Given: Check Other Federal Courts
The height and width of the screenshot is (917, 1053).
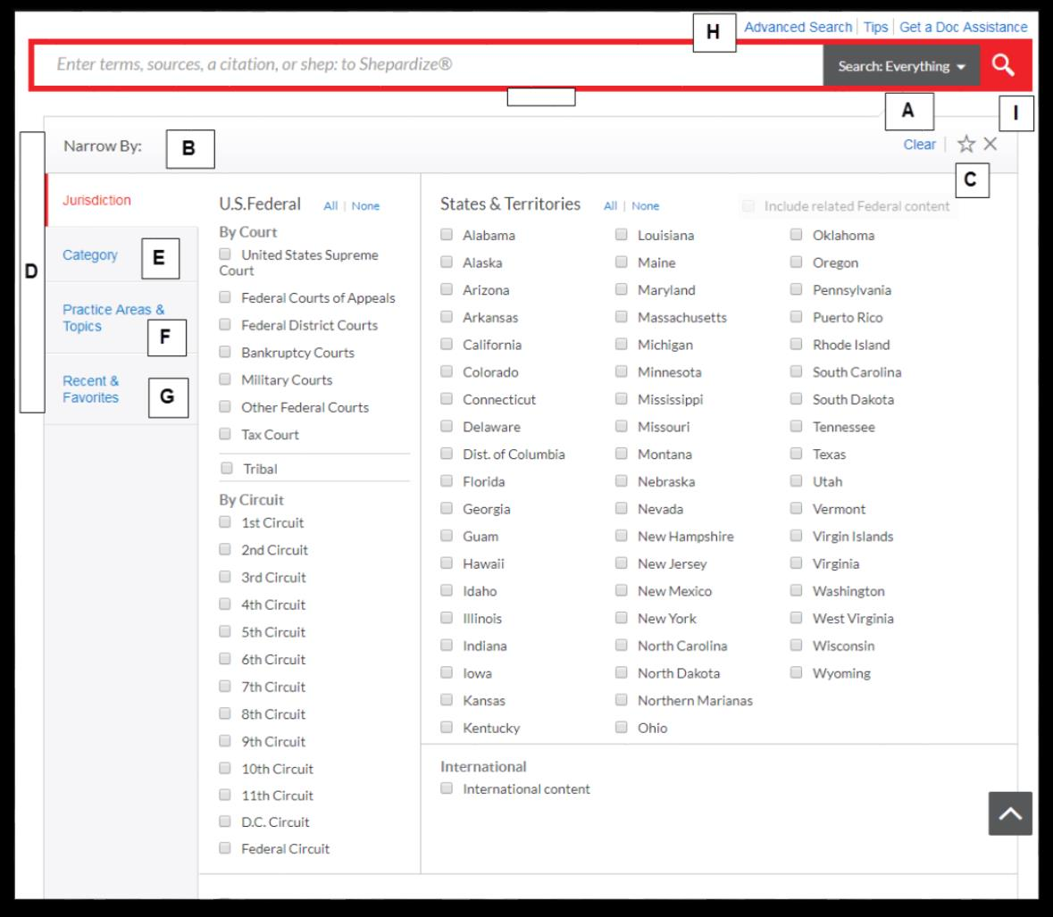Looking at the screenshot, I should (x=225, y=407).
